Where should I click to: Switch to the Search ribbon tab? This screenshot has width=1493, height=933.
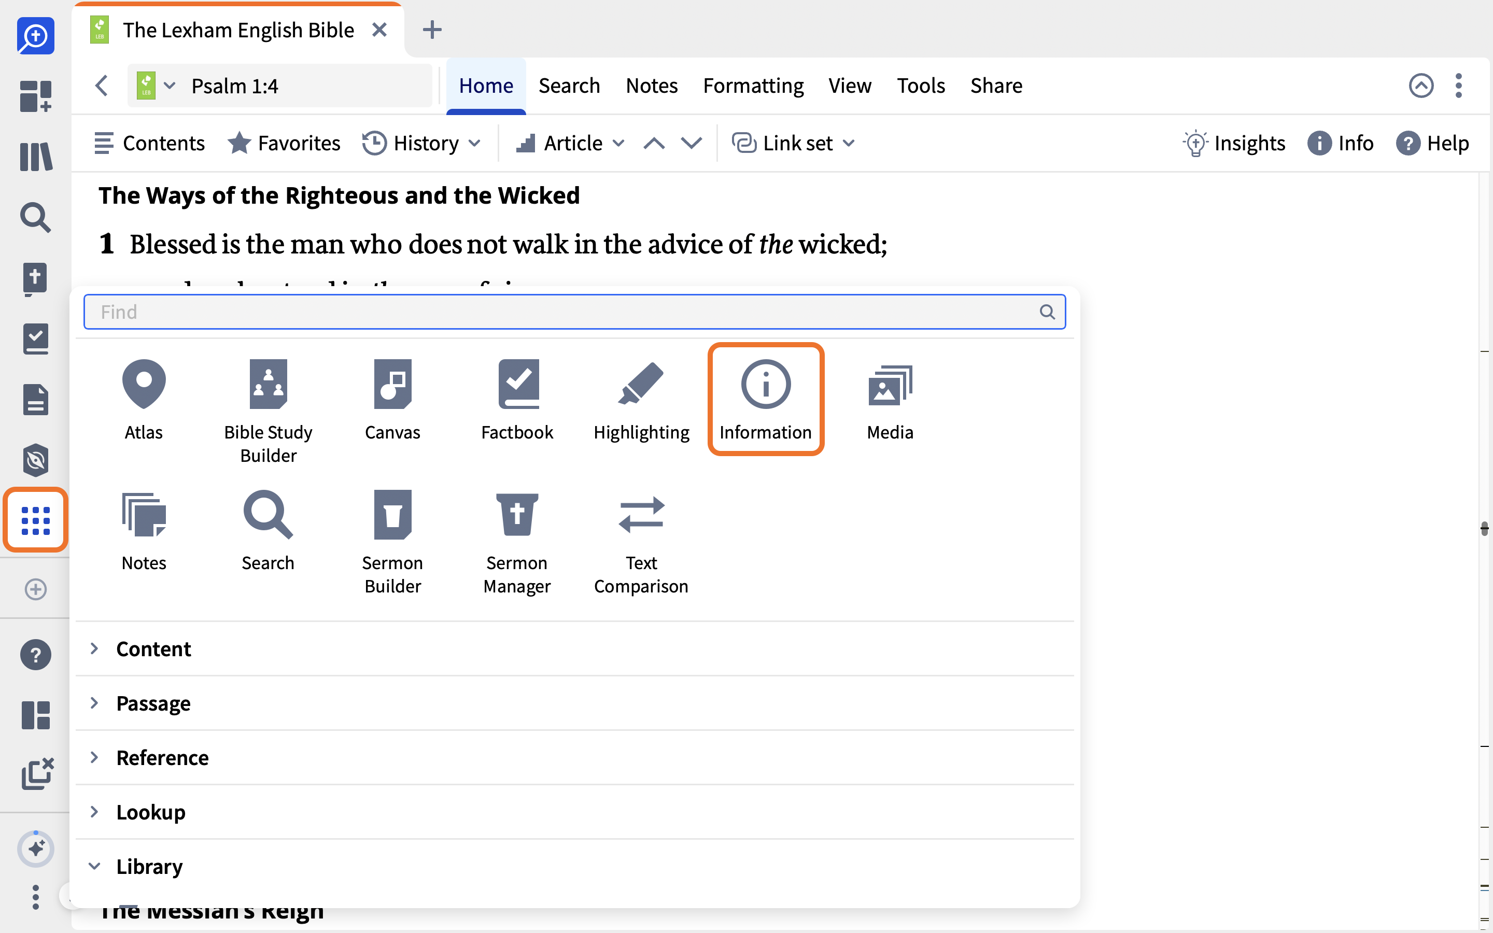[x=569, y=86]
